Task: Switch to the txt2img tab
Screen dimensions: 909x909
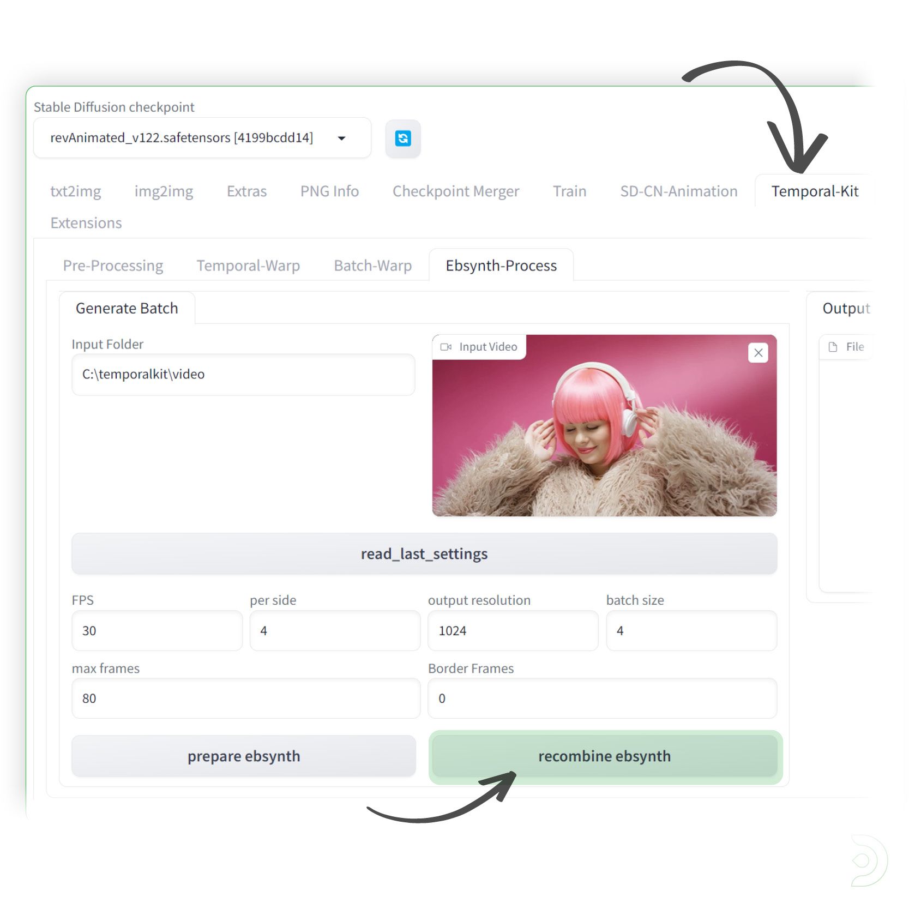Action: coord(76,191)
